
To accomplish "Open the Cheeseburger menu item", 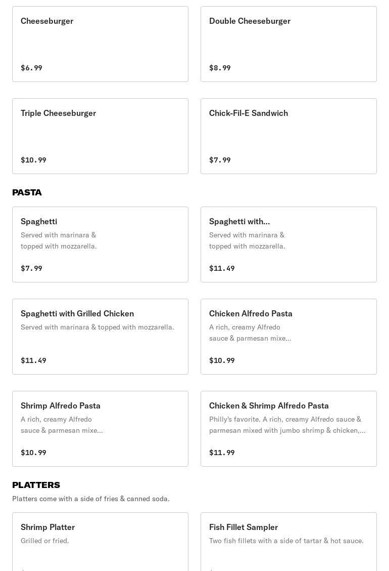I will tap(100, 44).
